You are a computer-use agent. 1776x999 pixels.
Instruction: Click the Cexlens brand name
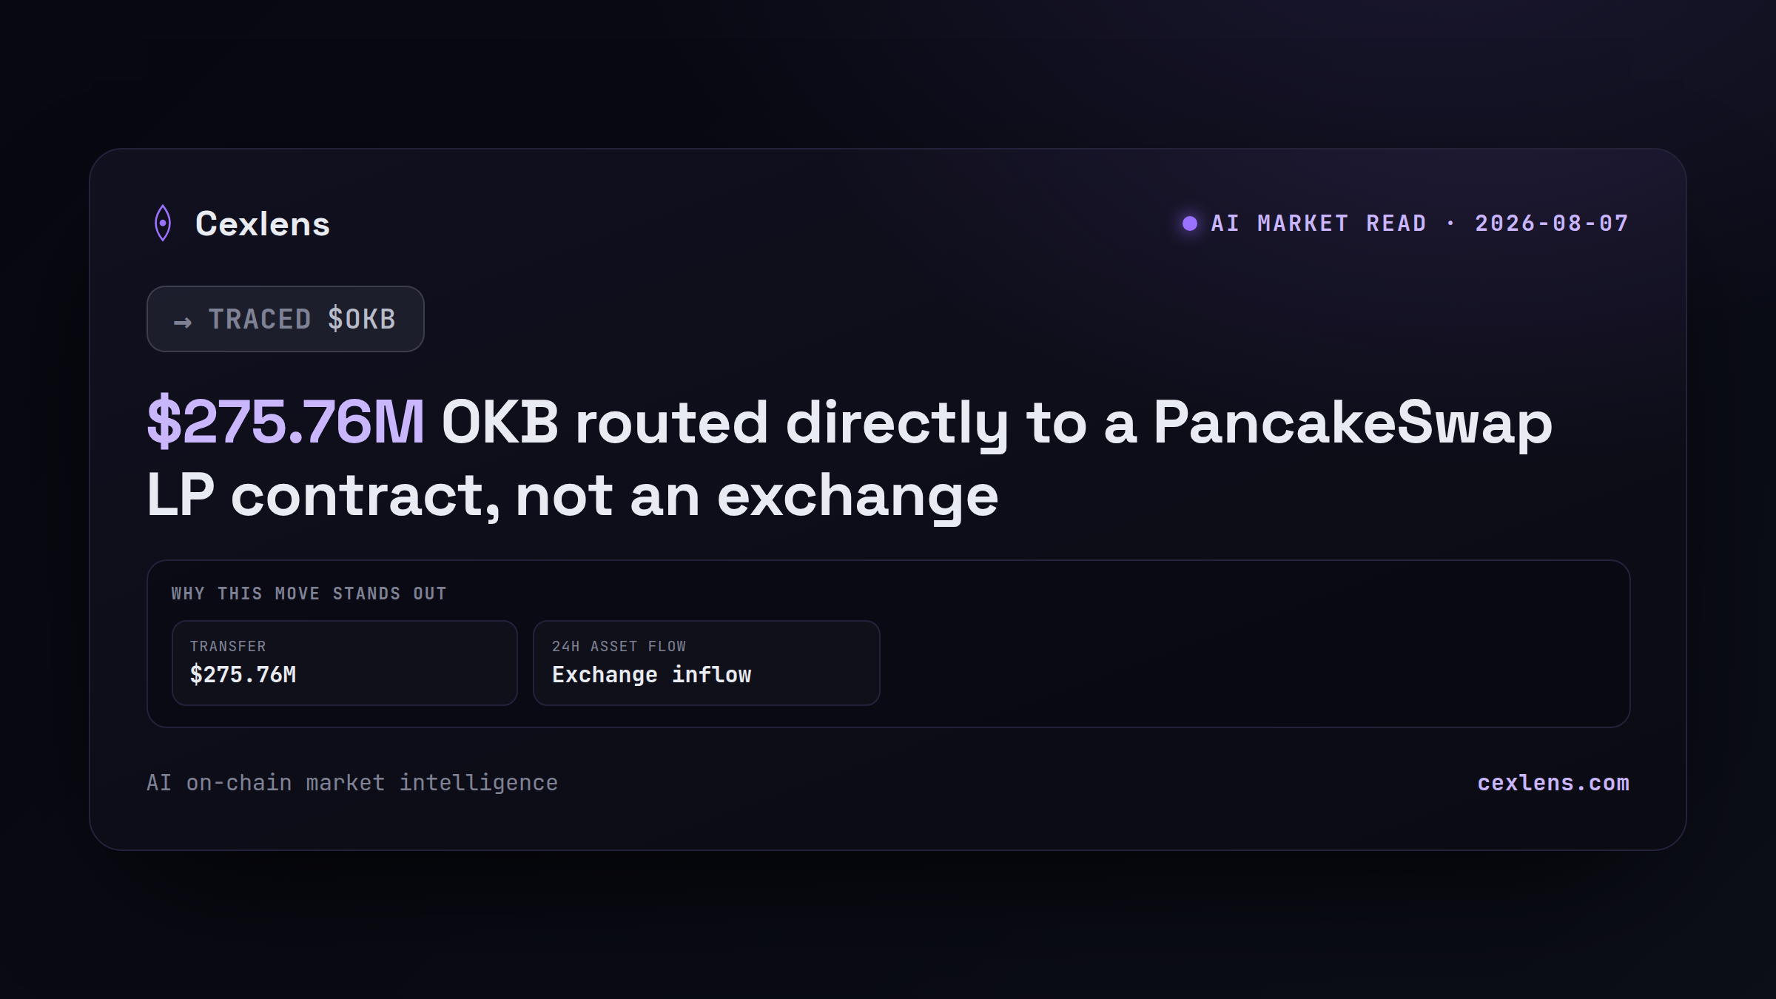(263, 223)
